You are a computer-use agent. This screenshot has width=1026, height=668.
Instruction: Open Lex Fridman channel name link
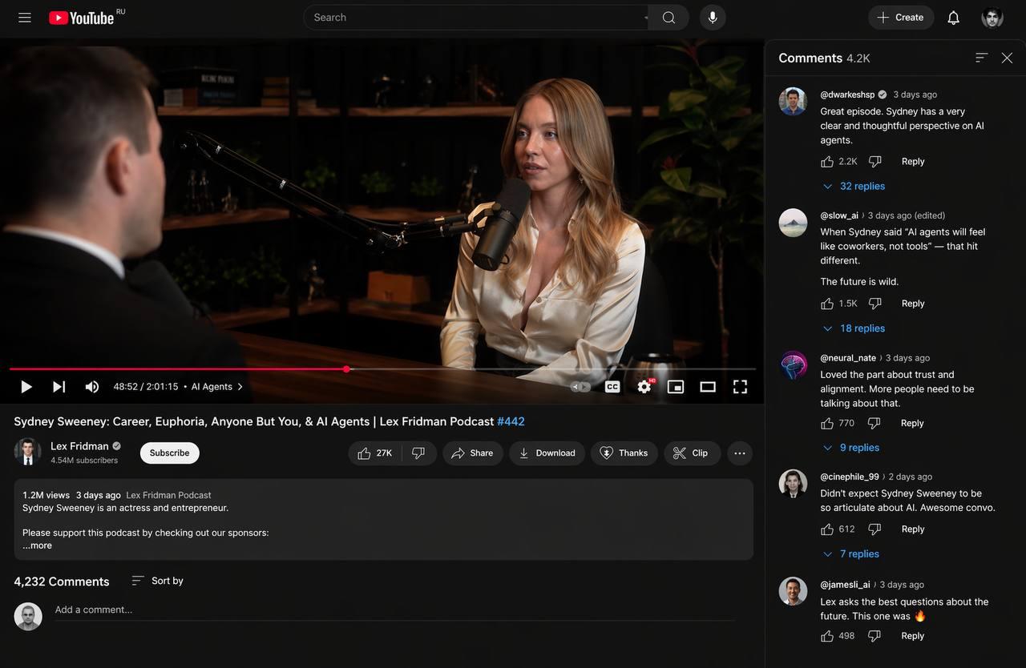click(79, 446)
